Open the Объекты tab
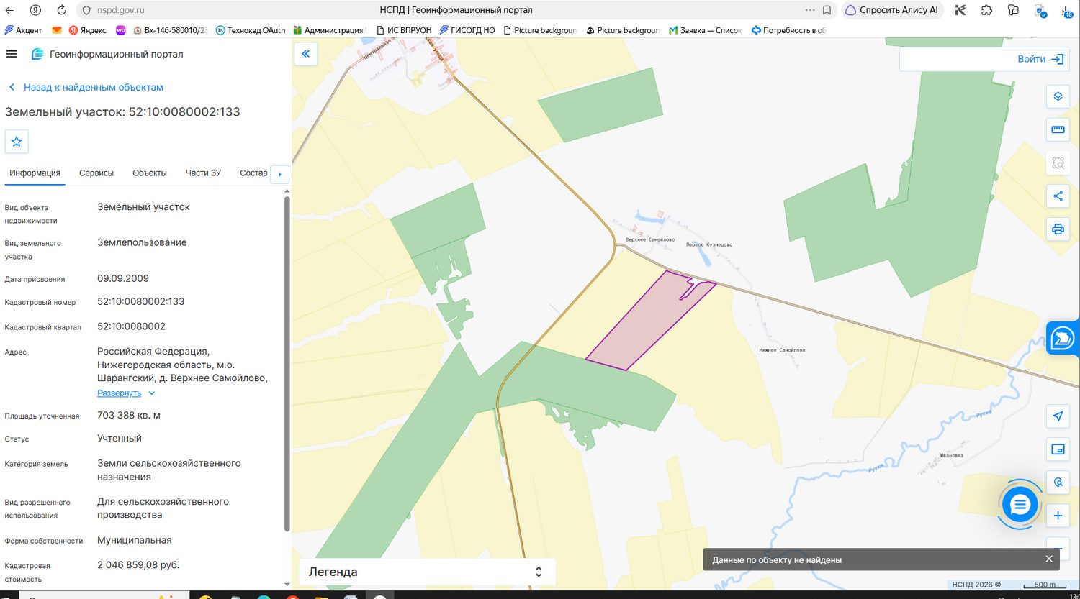This screenshot has width=1080, height=599. pyautogui.click(x=150, y=173)
